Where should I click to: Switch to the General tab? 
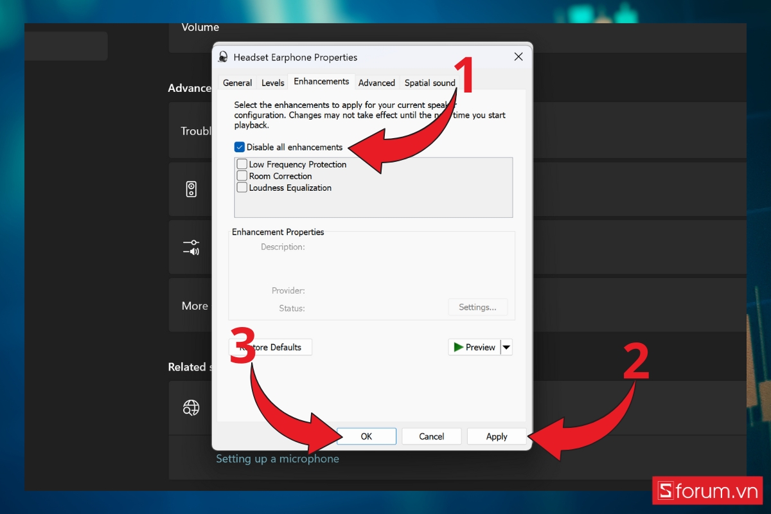[x=237, y=83]
